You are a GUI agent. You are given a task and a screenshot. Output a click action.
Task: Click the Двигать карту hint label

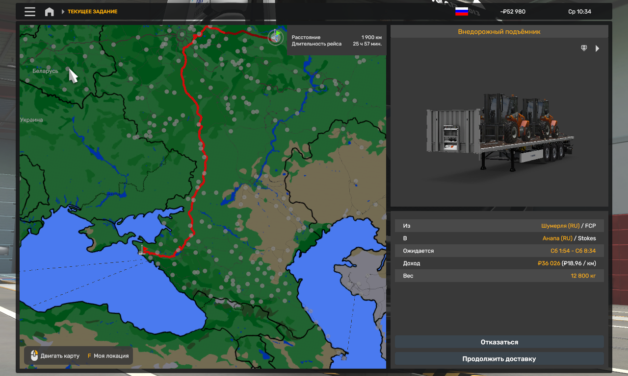[60, 356]
